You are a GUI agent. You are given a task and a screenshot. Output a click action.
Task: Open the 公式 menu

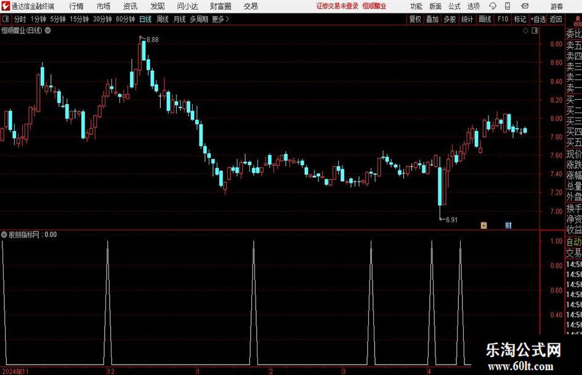click(x=455, y=6)
